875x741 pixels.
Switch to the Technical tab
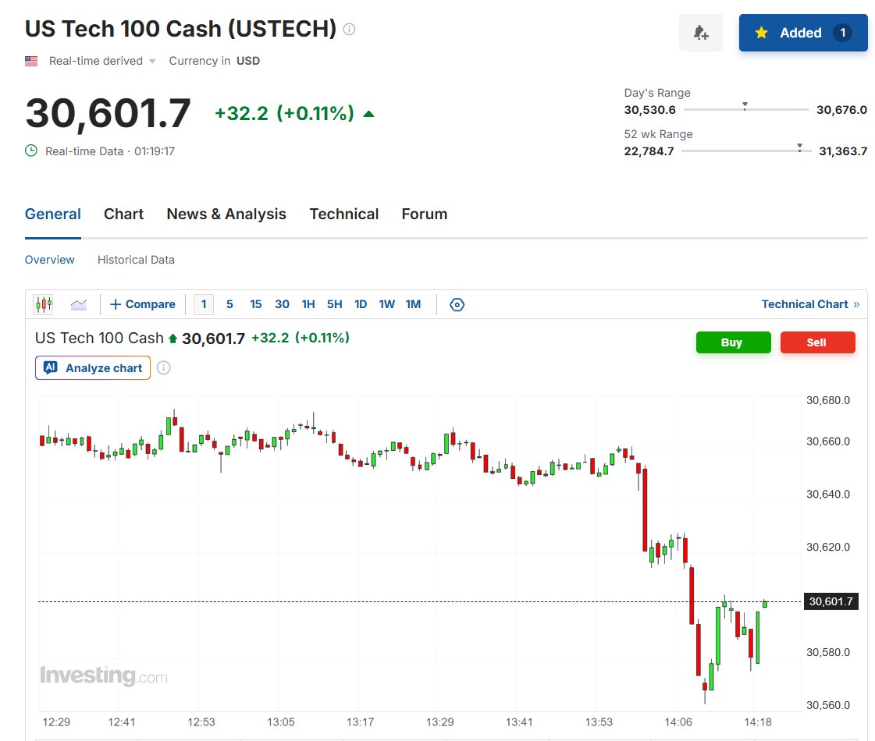click(x=343, y=214)
